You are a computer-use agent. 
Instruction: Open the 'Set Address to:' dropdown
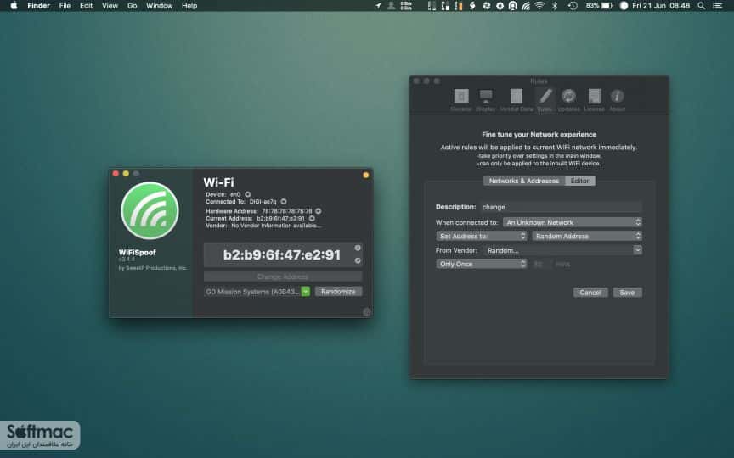pos(482,236)
